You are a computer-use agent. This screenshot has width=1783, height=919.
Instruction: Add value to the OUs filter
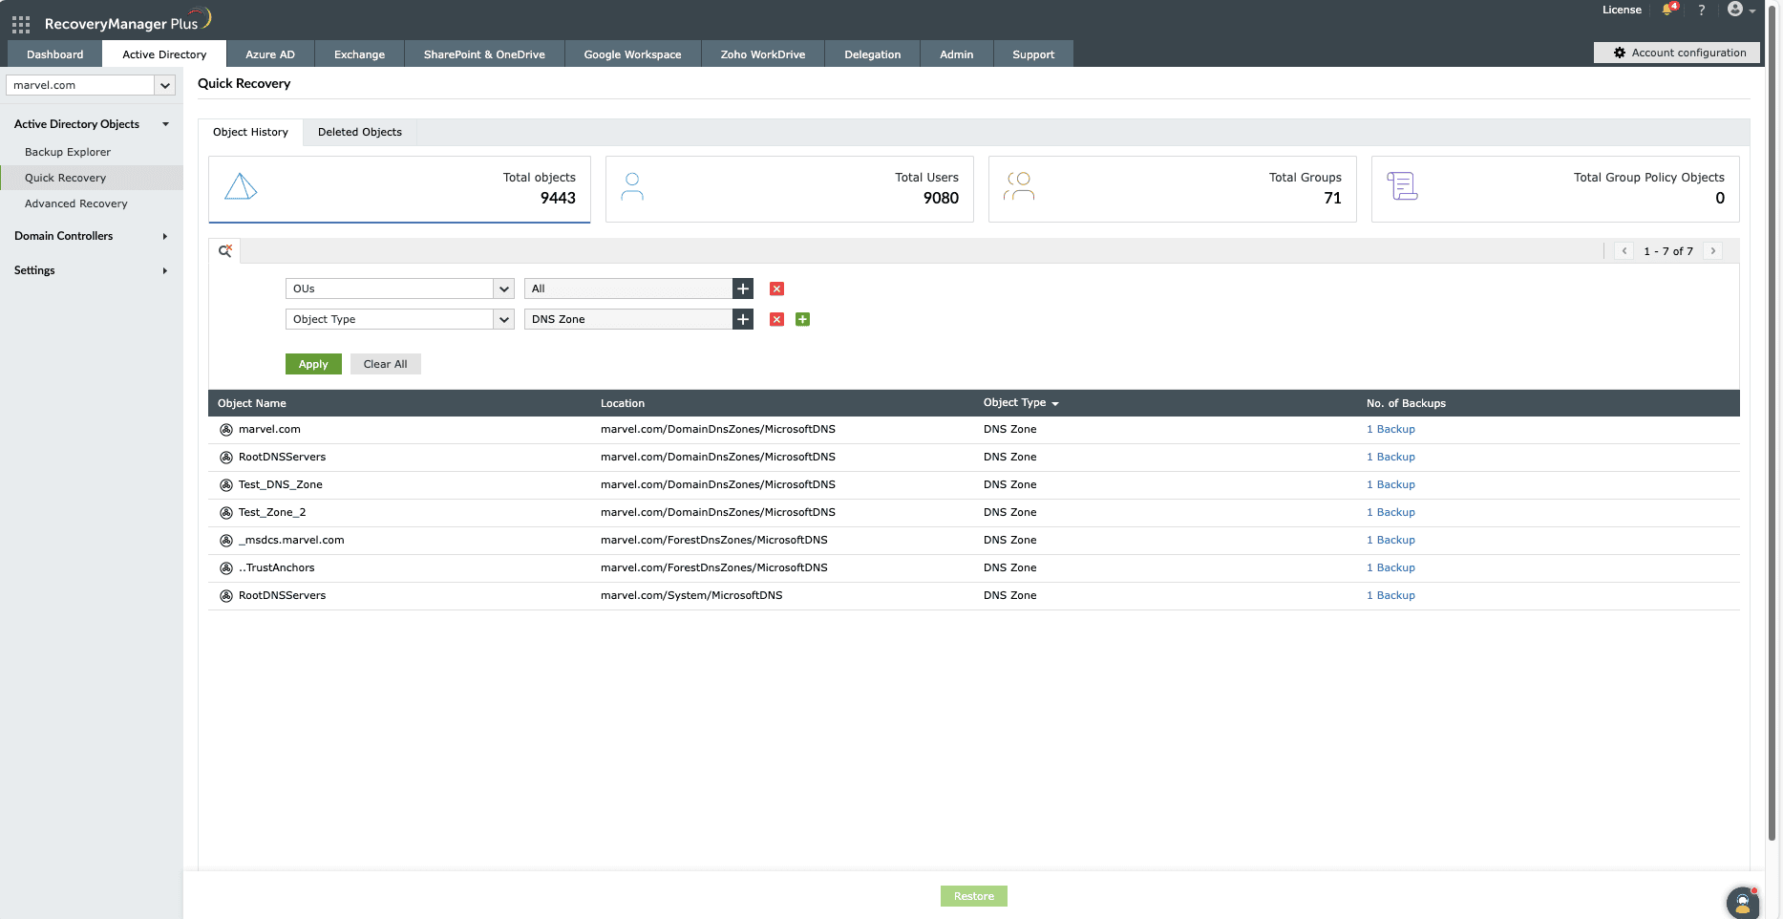point(743,289)
